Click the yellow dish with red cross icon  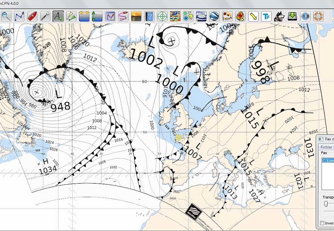240,16
